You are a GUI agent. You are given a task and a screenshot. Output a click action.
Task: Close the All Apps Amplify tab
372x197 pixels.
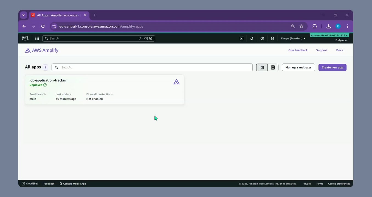pyautogui.click(x=85, y=15)
